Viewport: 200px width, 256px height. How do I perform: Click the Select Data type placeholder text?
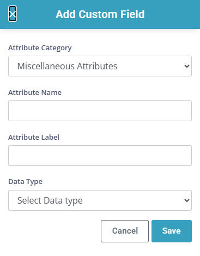(x=50, y=200)
